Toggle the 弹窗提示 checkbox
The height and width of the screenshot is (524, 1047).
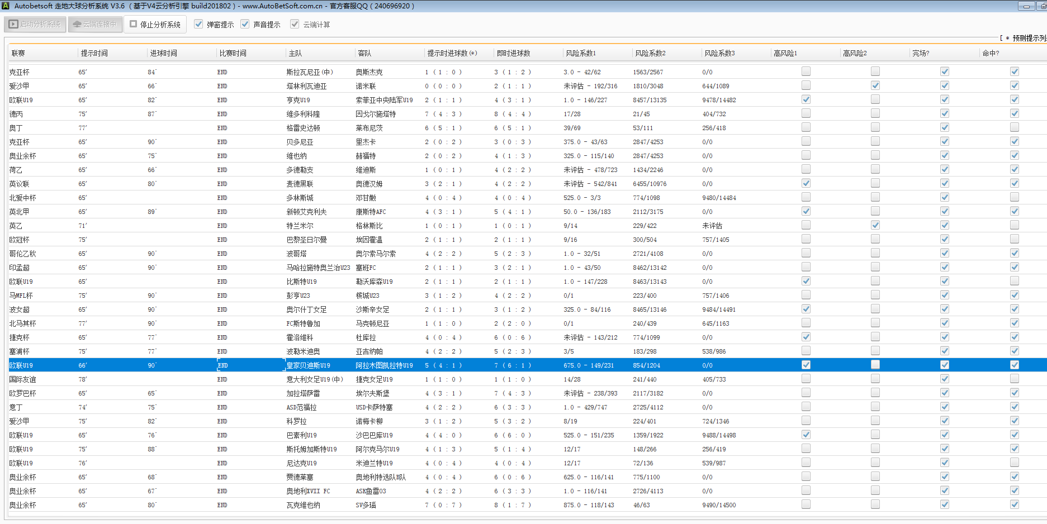198,24
